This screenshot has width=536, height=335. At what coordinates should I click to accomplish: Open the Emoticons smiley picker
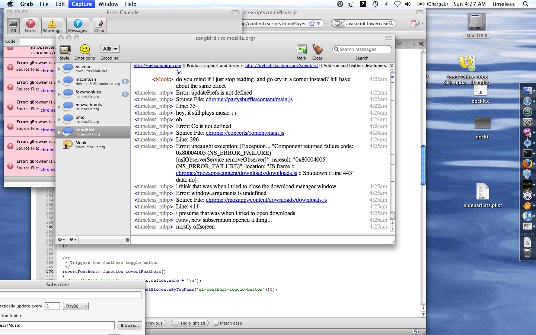(85, 52)
